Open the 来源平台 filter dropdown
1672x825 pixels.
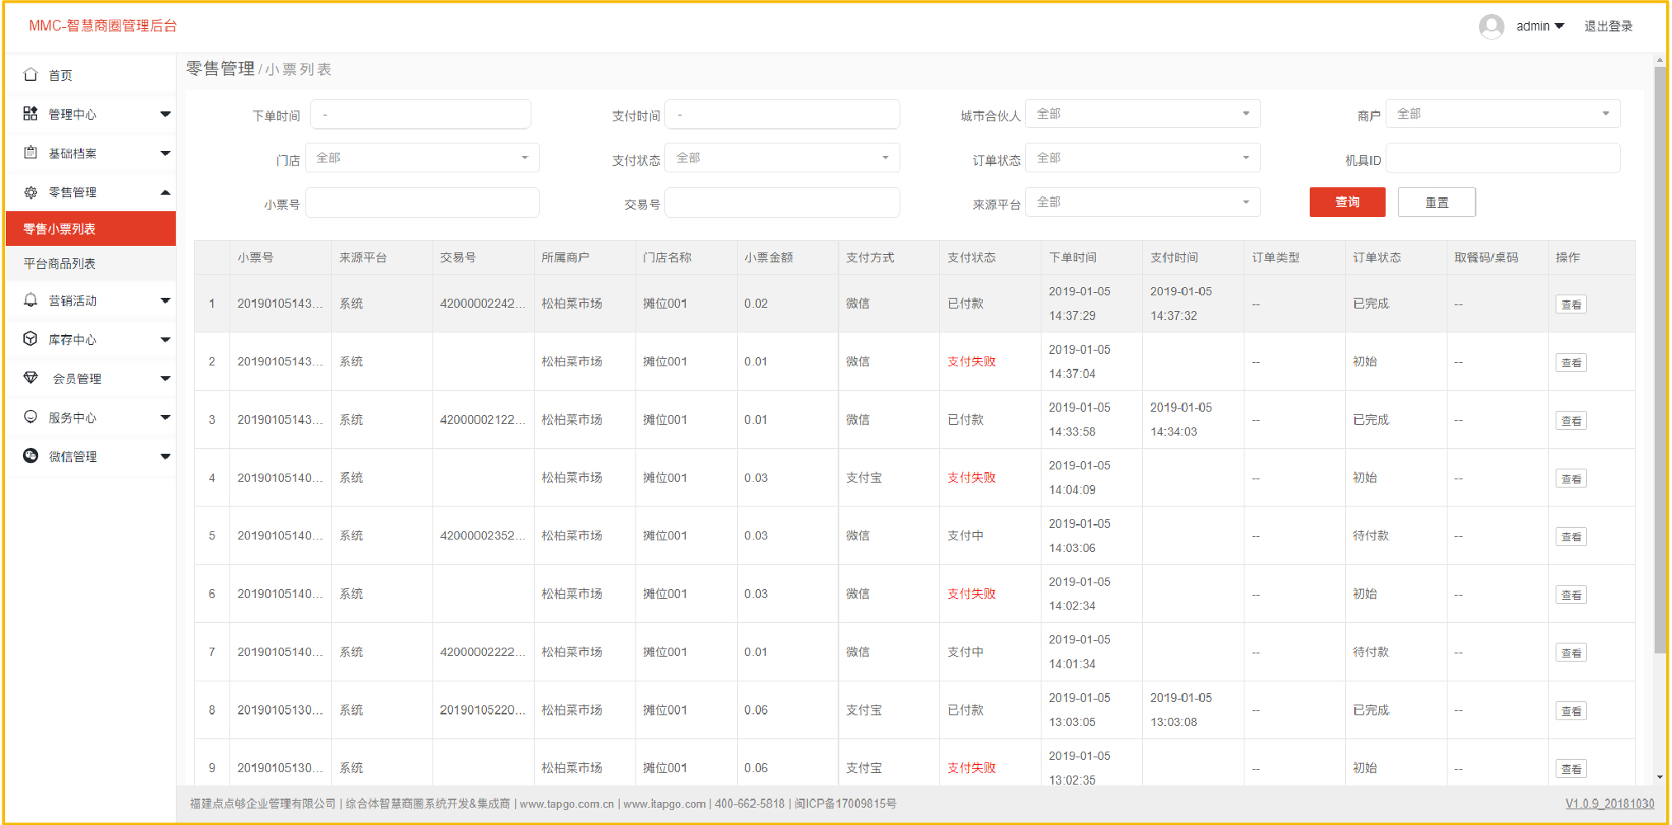pos(1142,202)
